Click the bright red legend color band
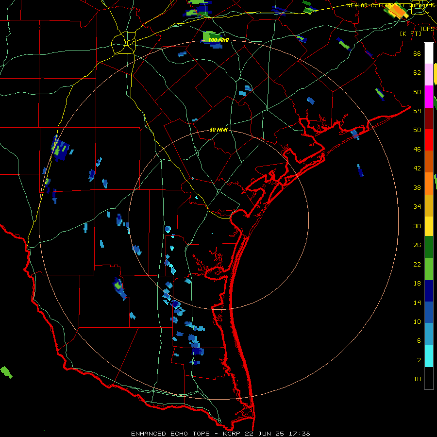Image resolution: width=437 pixels, height=437 pixels. coord(429,140)
